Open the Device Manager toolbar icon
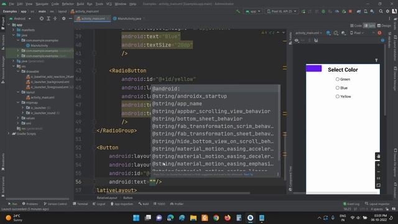 pos(366,11)
